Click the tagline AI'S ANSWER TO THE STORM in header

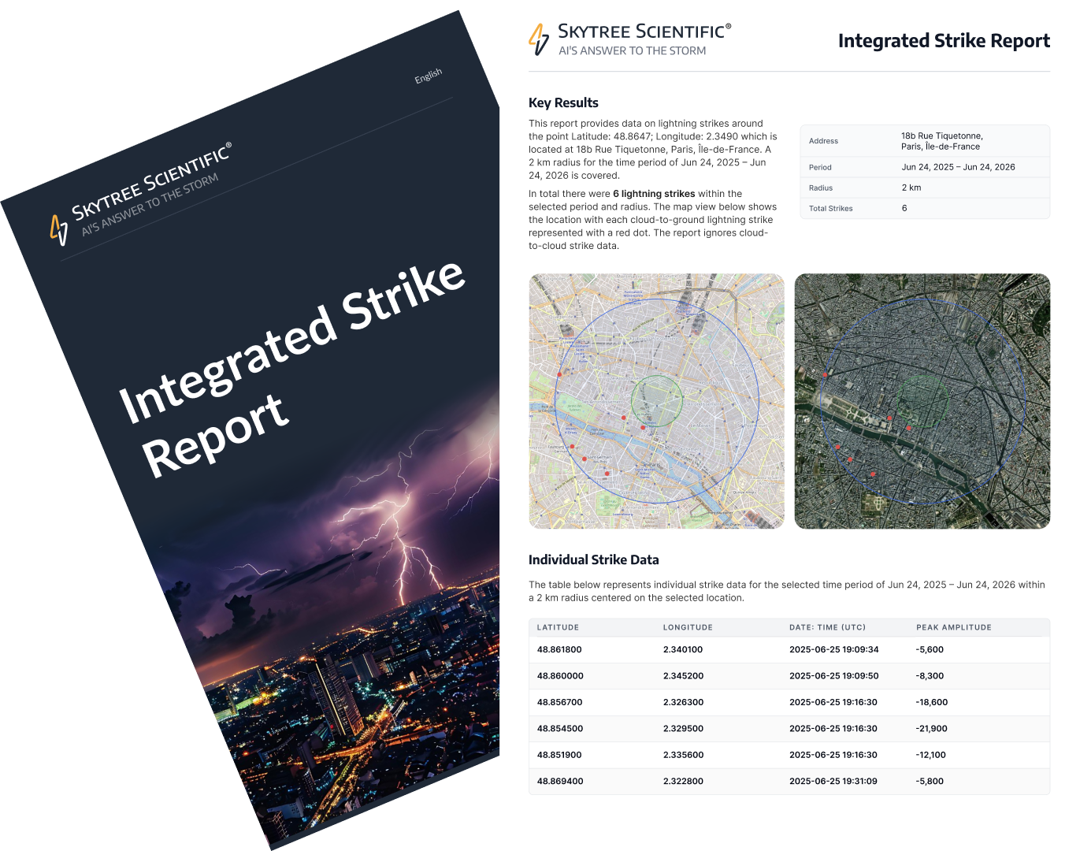pos(632,50)
